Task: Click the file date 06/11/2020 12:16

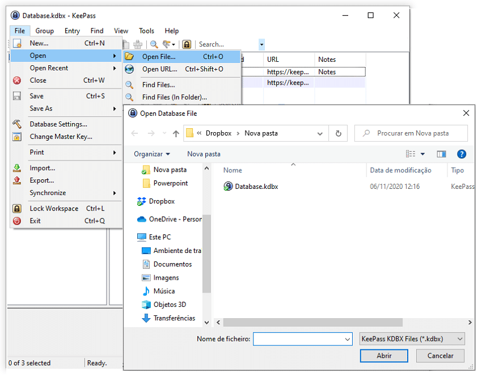Action: (x=395, y=187)
